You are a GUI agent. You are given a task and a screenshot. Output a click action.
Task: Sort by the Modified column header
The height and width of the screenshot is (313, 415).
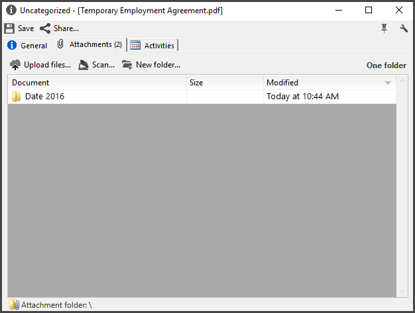[329, 83]
